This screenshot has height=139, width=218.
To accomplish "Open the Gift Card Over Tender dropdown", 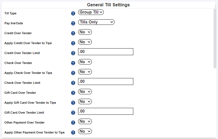I will coord(85,92).
